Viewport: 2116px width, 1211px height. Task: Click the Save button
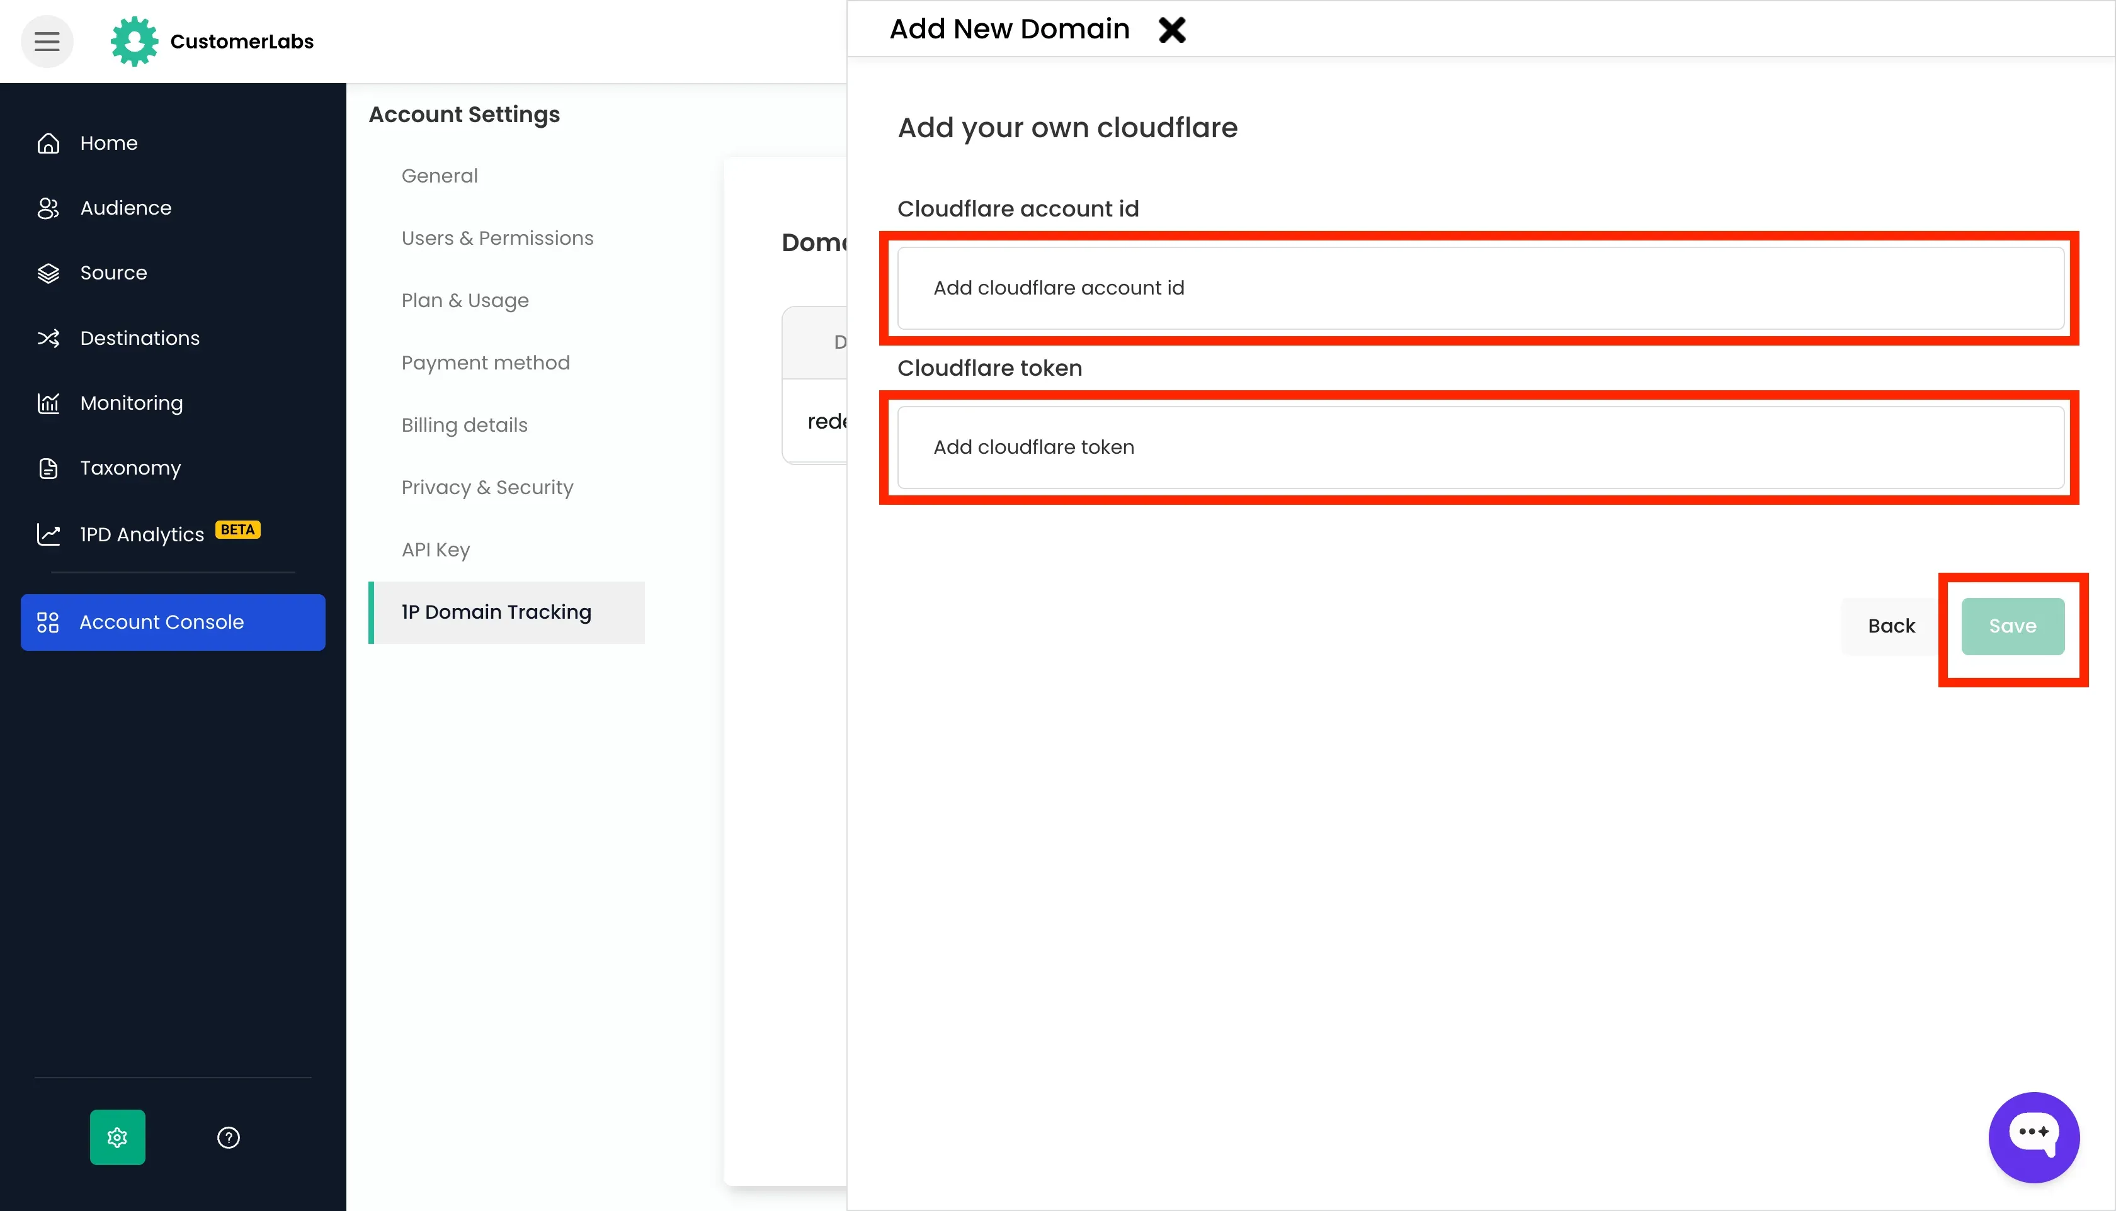2013,626
